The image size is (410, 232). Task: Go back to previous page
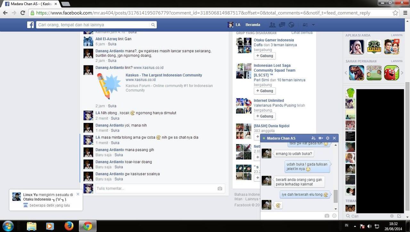click(5, 13)
